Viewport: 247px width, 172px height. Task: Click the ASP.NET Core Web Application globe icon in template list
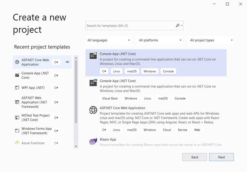click(x=93, y=110)
